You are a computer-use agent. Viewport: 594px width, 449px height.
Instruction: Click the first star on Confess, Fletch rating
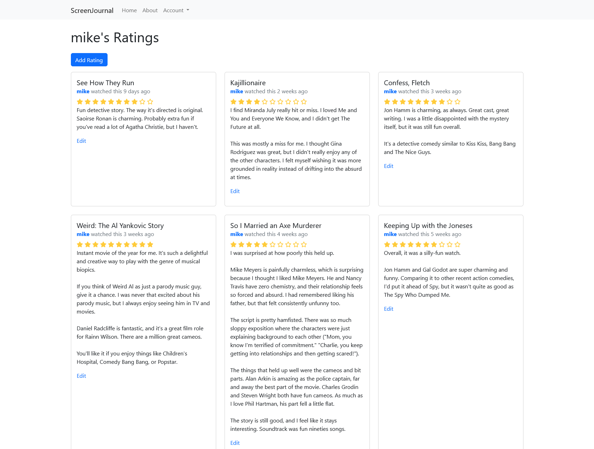[387, 102]
